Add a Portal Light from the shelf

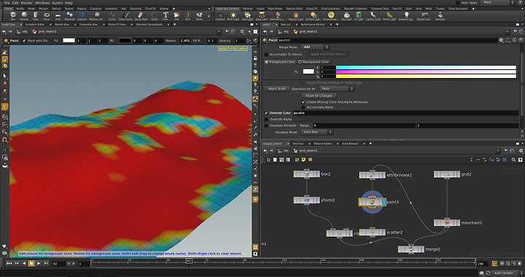389,16
